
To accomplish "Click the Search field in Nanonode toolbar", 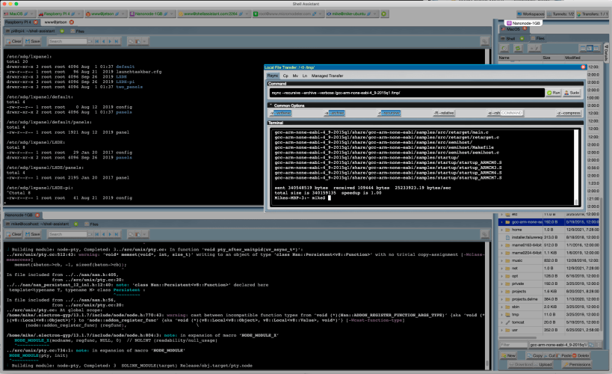I will tap(67, 234).
